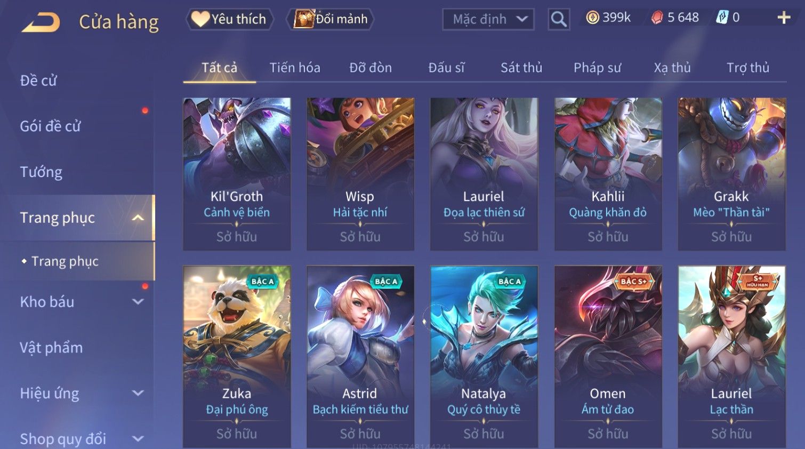
Task: Select the Tiến hóa tab
Action: 295,68
